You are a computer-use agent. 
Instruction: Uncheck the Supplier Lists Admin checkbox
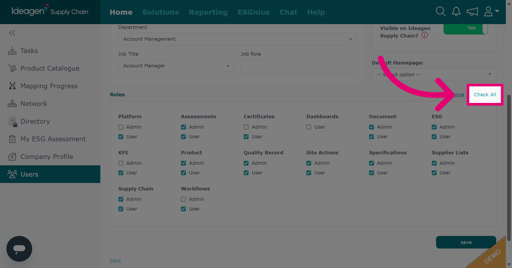pos(434,163)
